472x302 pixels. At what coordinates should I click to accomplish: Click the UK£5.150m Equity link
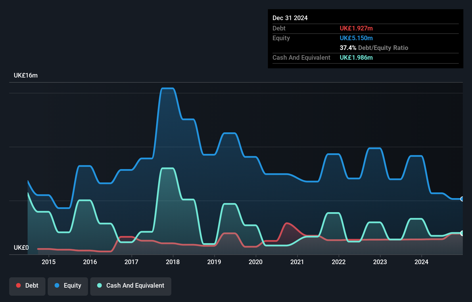point(356,38)
